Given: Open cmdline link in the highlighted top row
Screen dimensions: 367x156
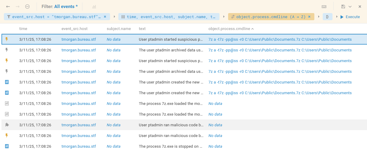Looking at the screenshot, I should (x=280, y=39).
